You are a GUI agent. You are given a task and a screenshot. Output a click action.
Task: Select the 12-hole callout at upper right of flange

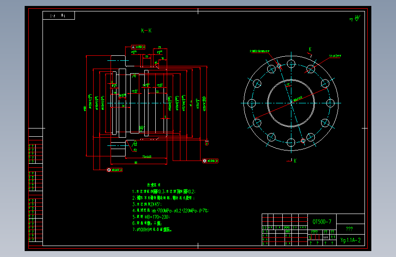(x=335, y=56)
